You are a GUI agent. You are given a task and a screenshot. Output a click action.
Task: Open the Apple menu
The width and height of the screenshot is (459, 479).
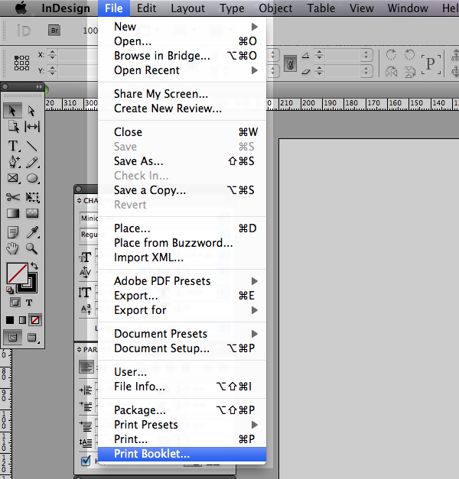[21, 8]
